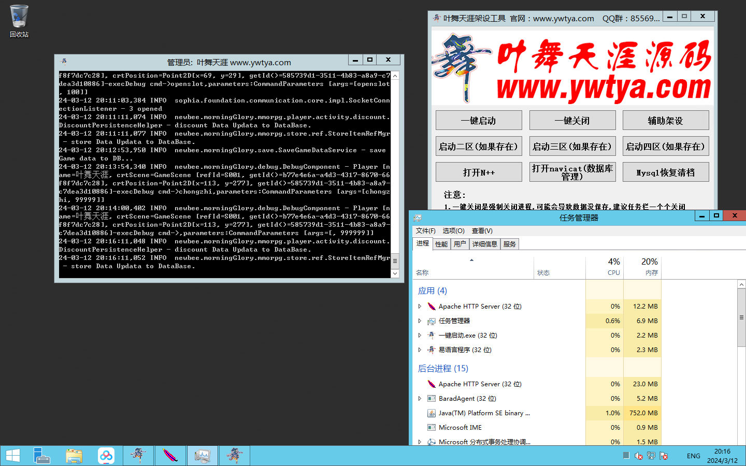
Task: Switch to the first 舞 app taskbar icon
Action: coord(138,456)
